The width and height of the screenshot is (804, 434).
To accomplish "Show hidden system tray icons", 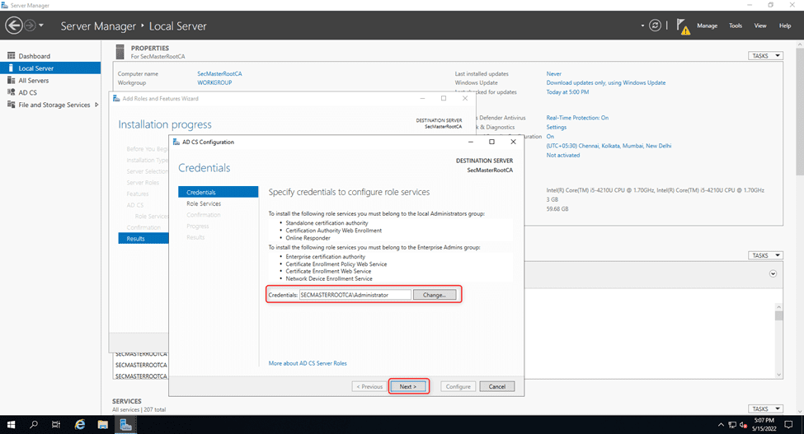I will click(x=721, y=425).
